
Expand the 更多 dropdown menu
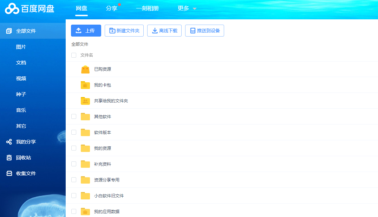[187, 8]
